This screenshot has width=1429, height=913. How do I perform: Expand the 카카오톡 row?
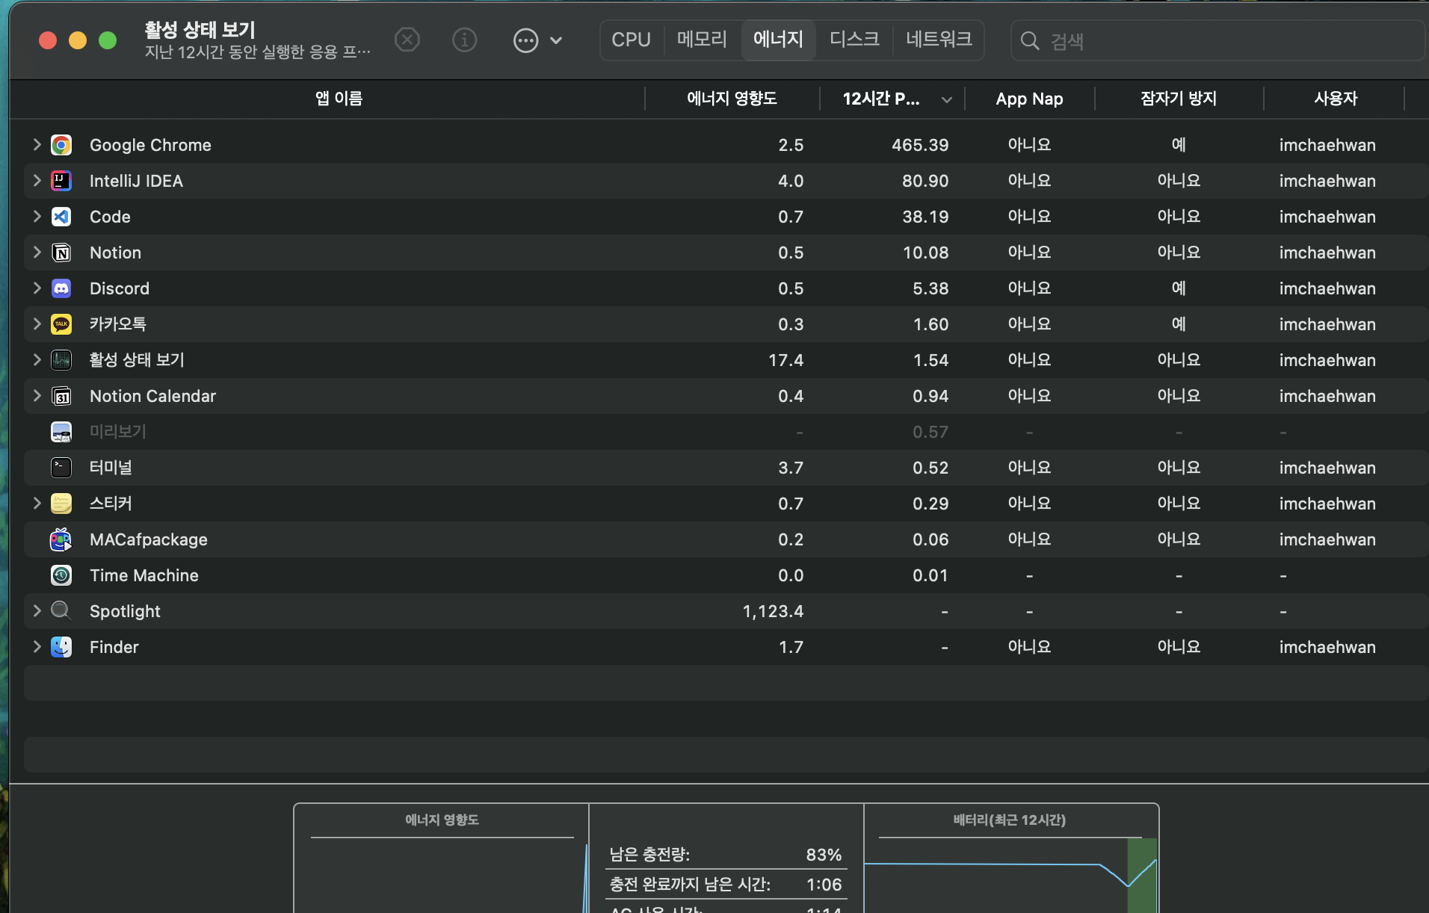(37, 324)
